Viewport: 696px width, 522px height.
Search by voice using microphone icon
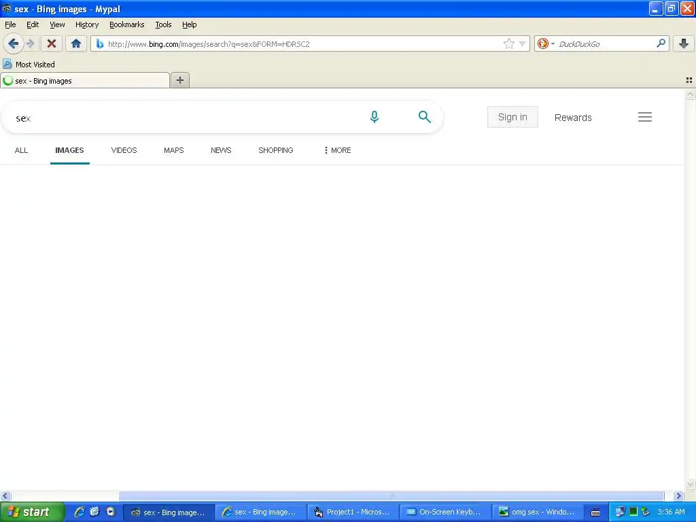[x=375, y=117]
